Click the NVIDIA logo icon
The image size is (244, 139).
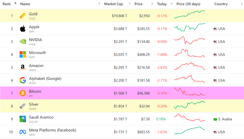point(23,41)
